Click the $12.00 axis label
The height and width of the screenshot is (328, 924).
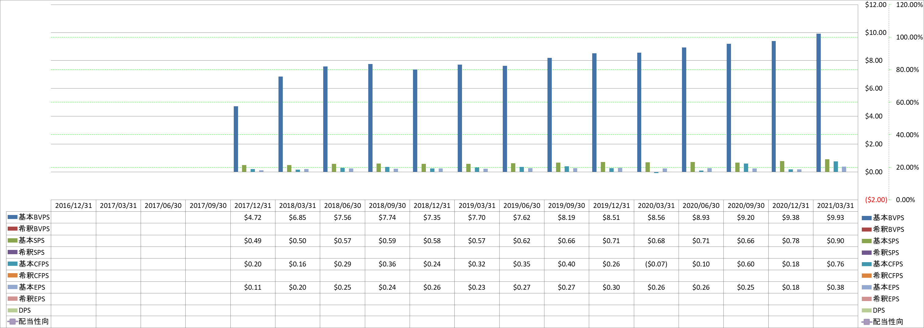(876, 5)
